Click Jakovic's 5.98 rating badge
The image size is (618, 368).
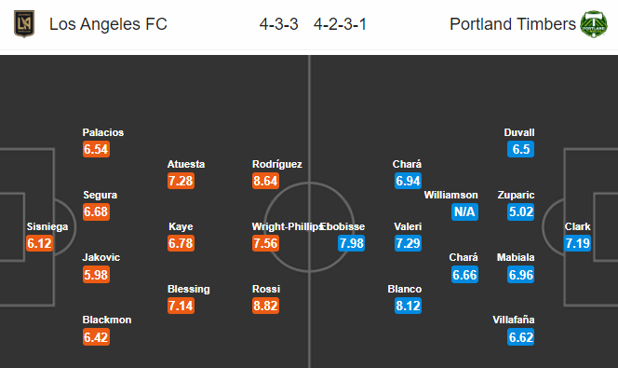coord(96,275)
